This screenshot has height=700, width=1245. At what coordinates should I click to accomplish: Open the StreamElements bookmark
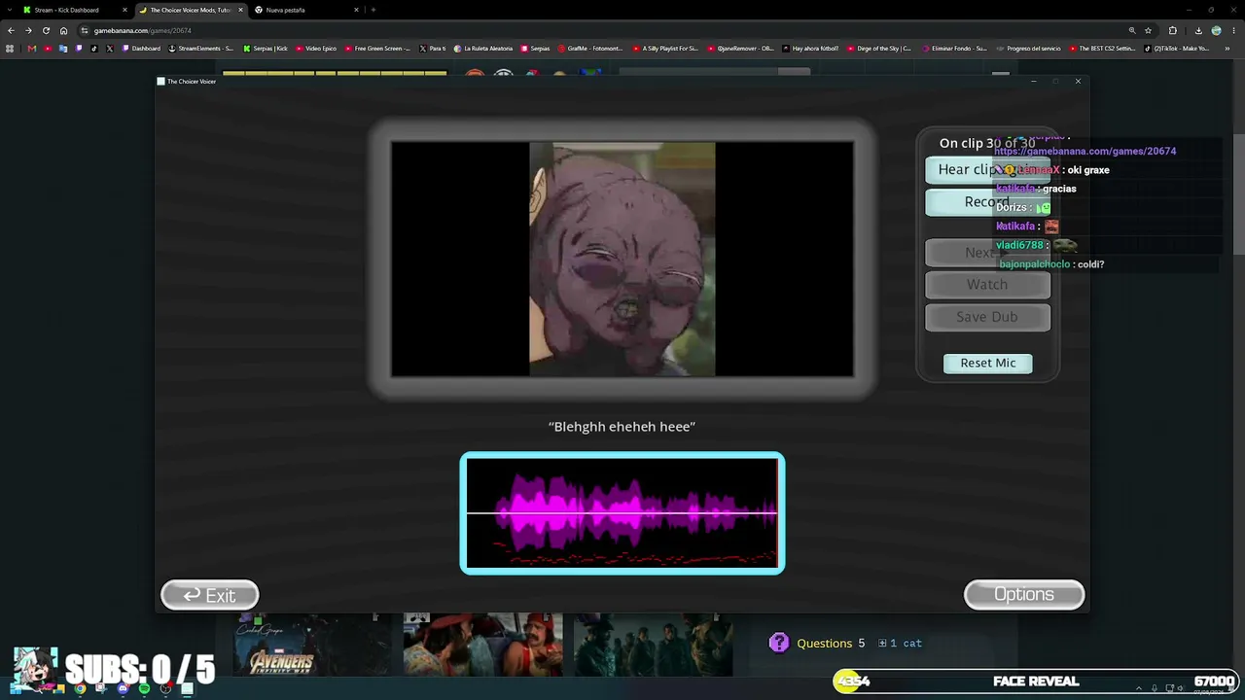(x=201, y=49)
